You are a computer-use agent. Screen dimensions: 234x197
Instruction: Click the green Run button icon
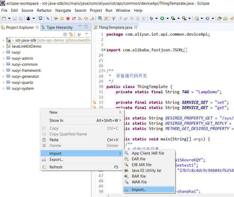(162, 18)
